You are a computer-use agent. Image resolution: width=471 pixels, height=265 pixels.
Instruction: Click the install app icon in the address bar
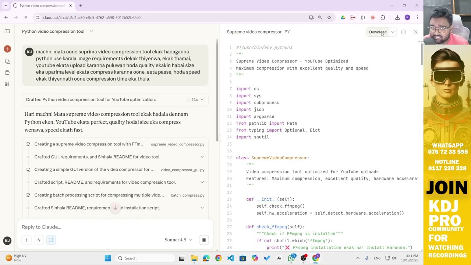(x=311, y=17)
